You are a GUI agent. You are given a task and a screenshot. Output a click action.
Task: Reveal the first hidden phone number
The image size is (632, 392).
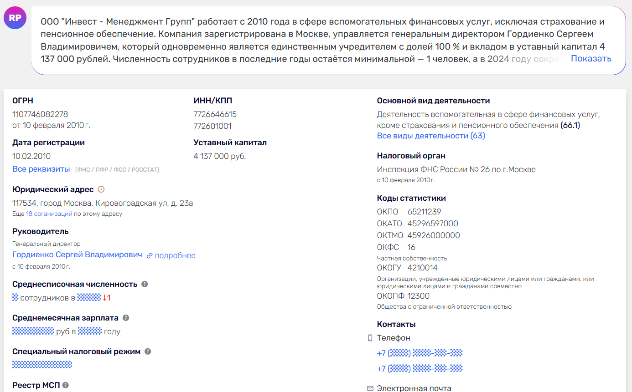[x=420, y=353]
